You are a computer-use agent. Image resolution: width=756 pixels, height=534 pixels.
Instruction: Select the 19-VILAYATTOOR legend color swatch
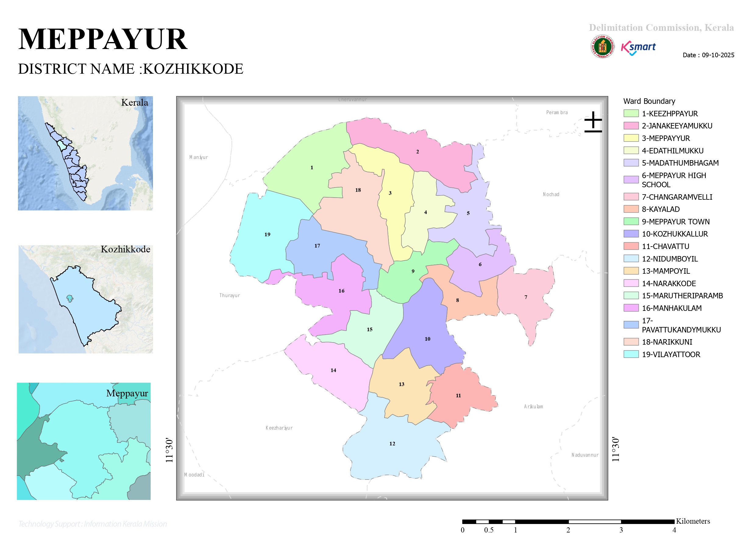click(631, 354)
